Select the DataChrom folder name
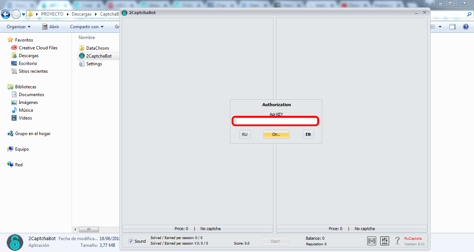The image size is (474, 252). pyautogui.click(x=97, y=48)
